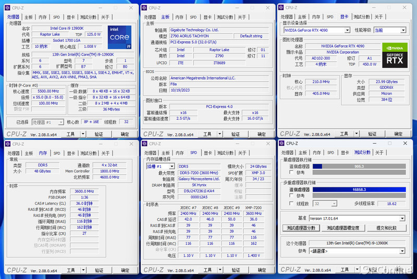Open the 性能等级 当前 dropdown
This screenshot has height=279, width=417.
403,30
